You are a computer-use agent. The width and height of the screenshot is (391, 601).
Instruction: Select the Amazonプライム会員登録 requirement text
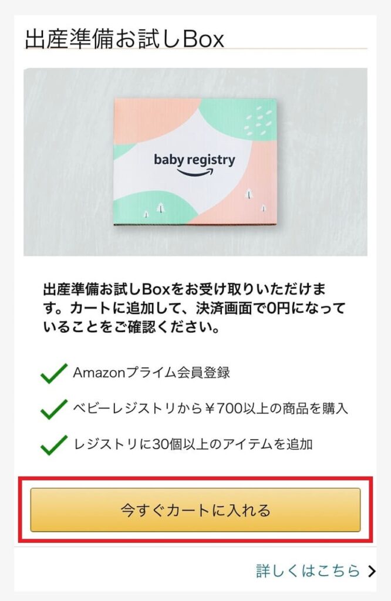pyautogui.click(x=151, y=373)
